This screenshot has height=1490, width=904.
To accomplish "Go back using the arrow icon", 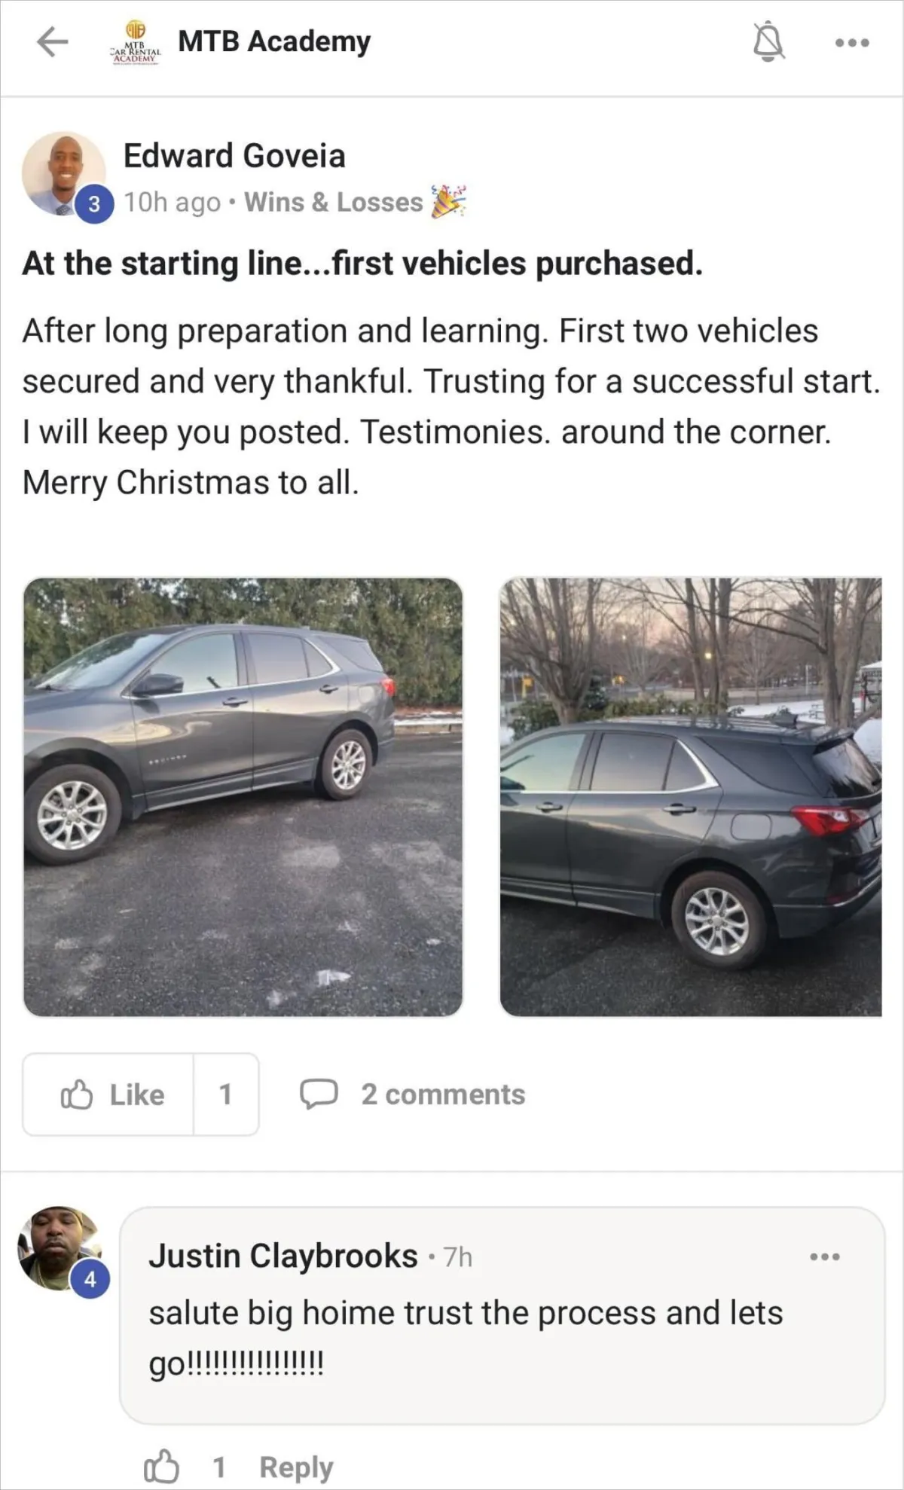I will click(x=53, y=41).
